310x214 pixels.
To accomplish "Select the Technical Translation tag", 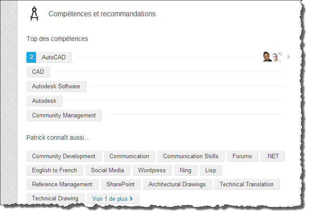I will pos(247,185).
